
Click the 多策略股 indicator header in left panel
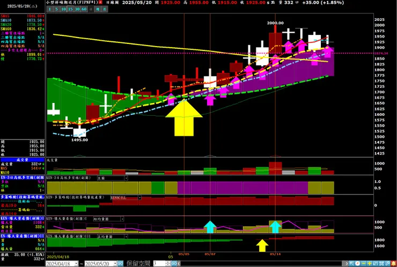(23, 197)
